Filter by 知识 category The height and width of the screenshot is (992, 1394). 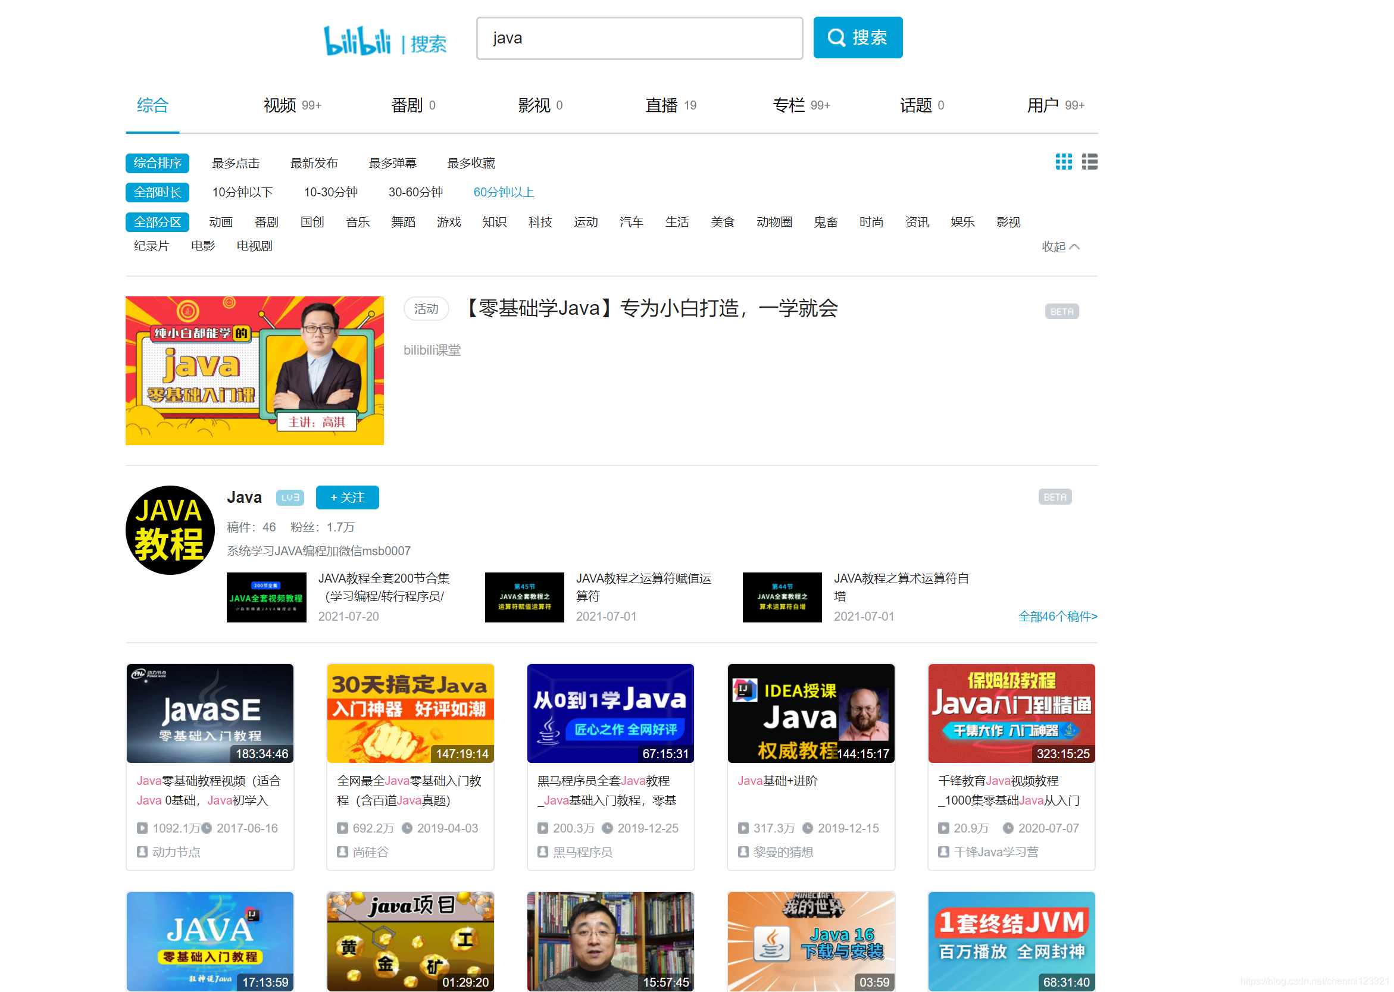[x=495, y=222]
